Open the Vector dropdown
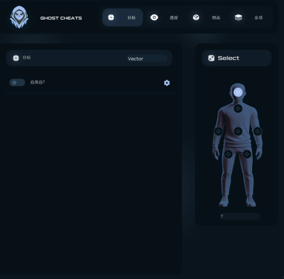 pos(147,58)
